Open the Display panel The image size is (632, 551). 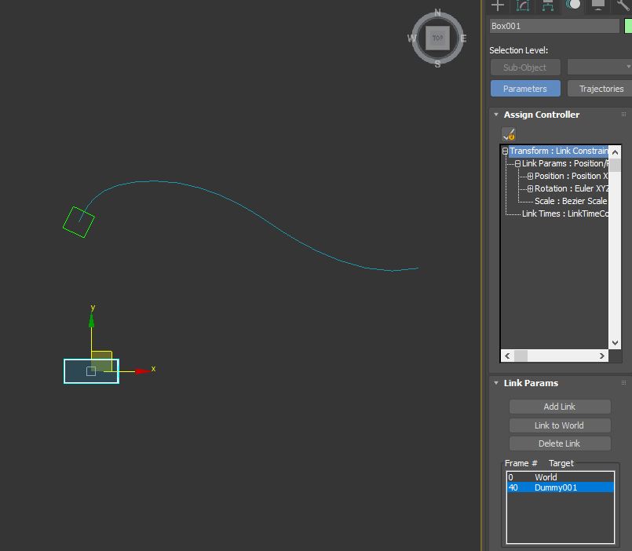[x=597, y=6]
